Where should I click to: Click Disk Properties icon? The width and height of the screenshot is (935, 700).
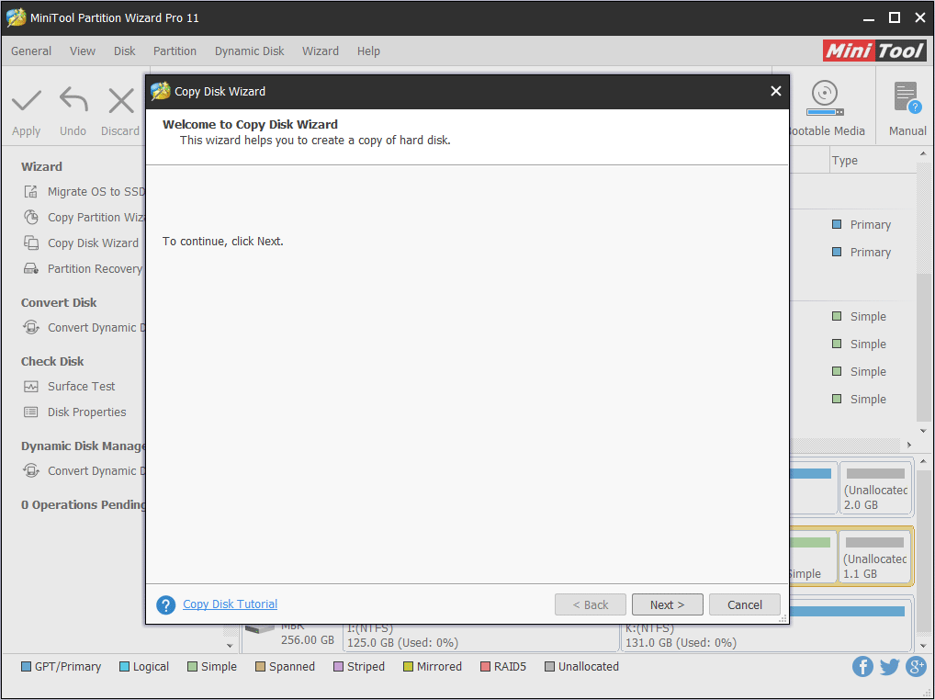coord(31,412)
